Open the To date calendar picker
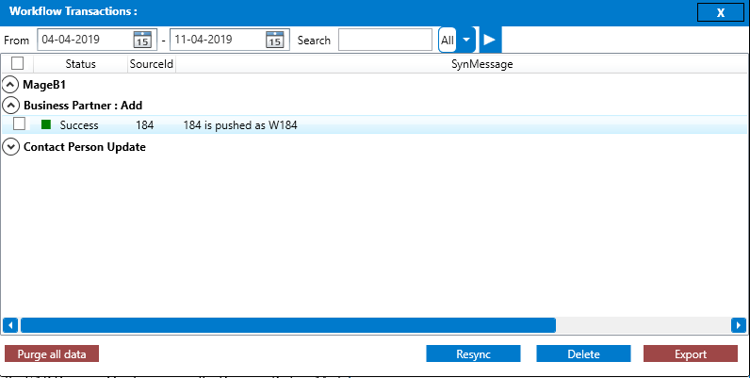This screenshot has height=378, width=750. [274, 40]
